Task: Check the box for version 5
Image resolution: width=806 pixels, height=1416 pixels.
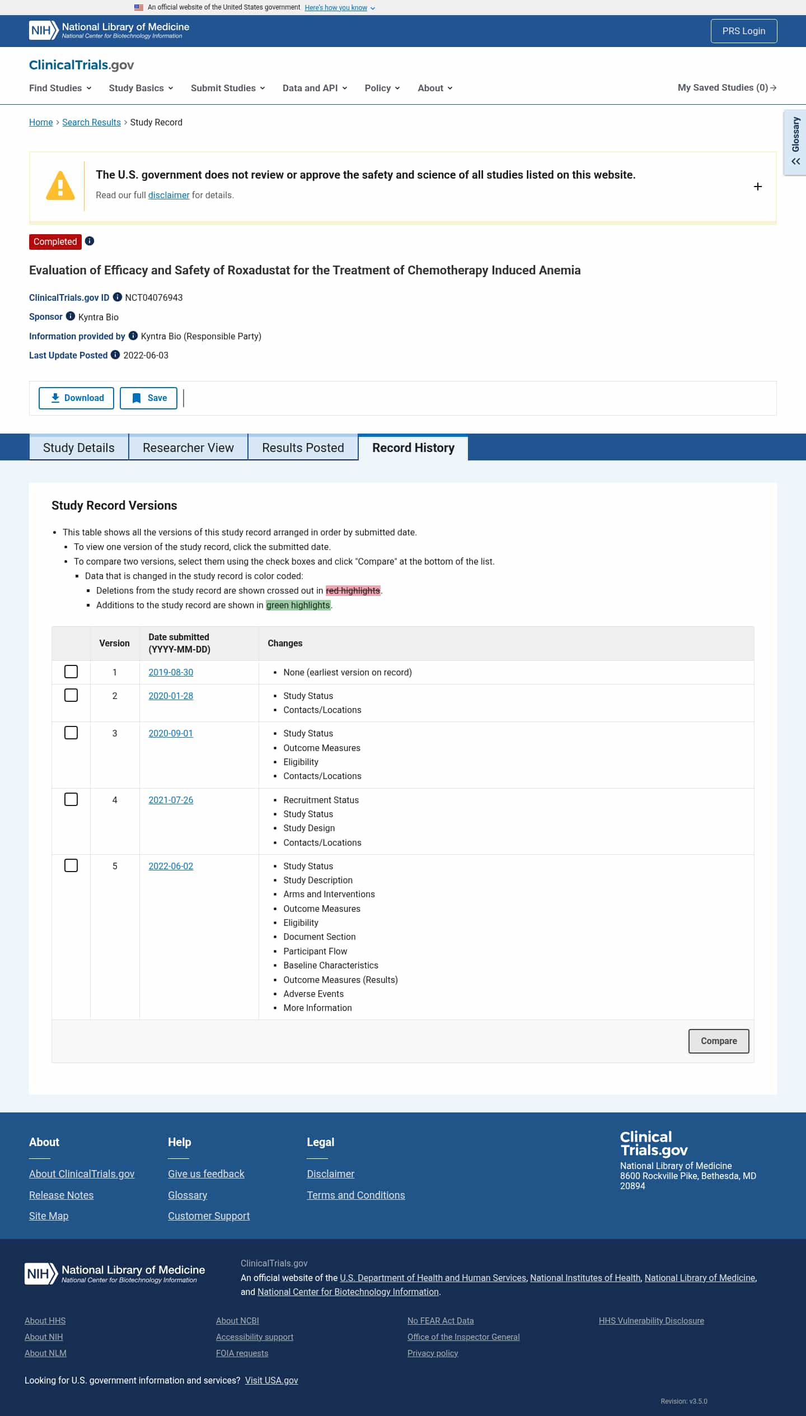Action: [71, 865]
